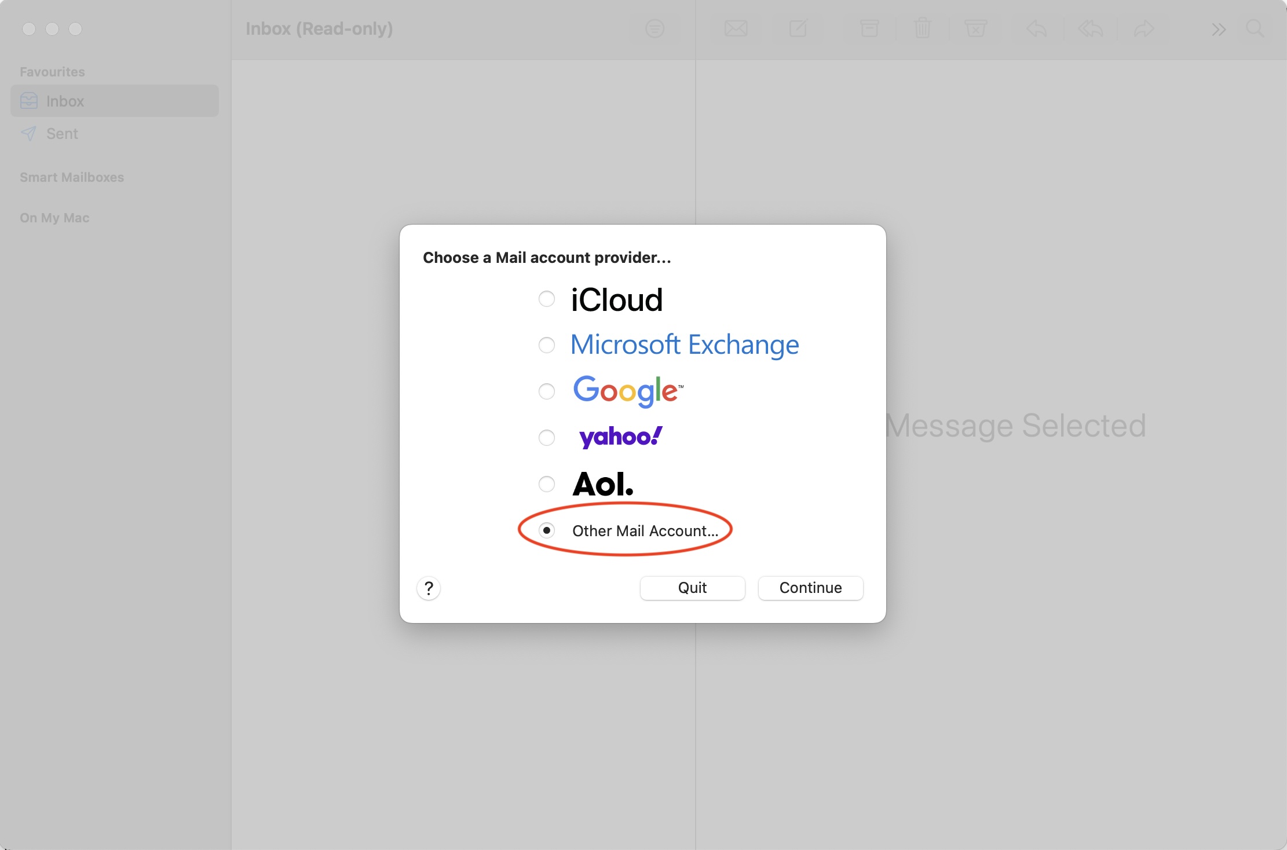Image resolution: width=1287 pixels, height=850 pixels.
Task: Select the Aol radio button
Action: 546,484
